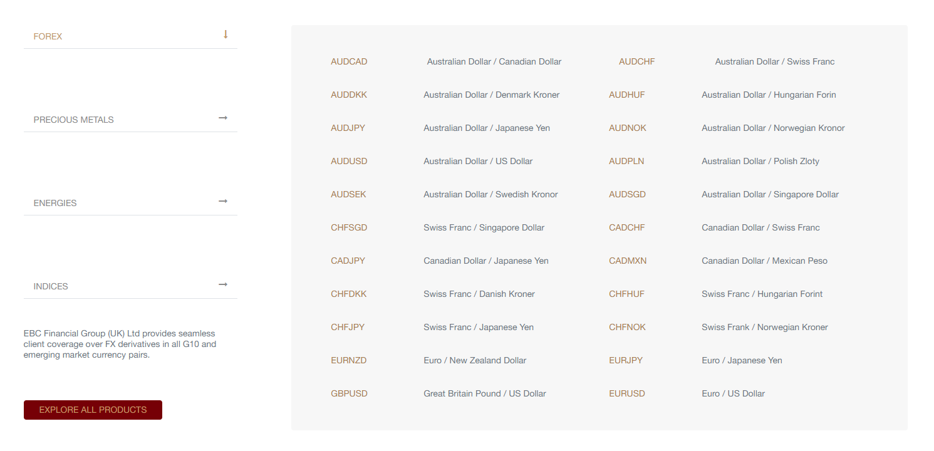Select the CHFSGD symbol link
934x451 pixels.
[349, 227]
